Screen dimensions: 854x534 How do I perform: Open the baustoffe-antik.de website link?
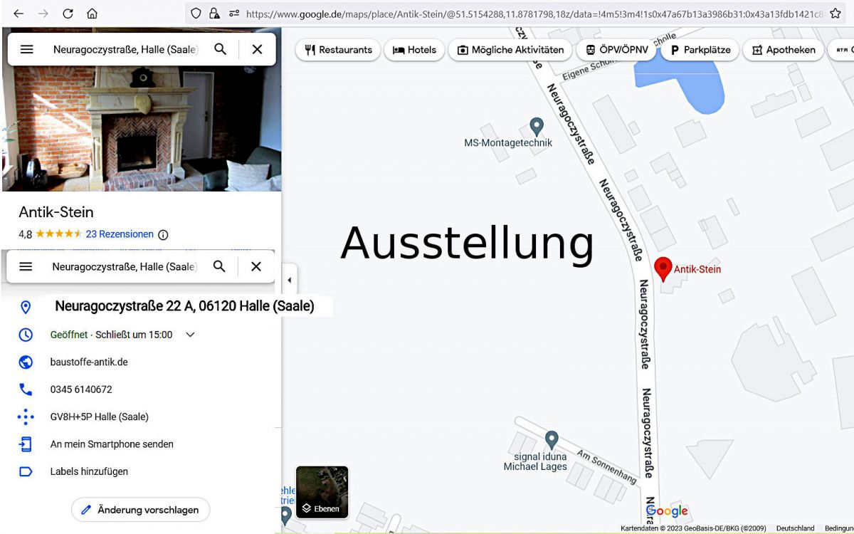[89, 362]
